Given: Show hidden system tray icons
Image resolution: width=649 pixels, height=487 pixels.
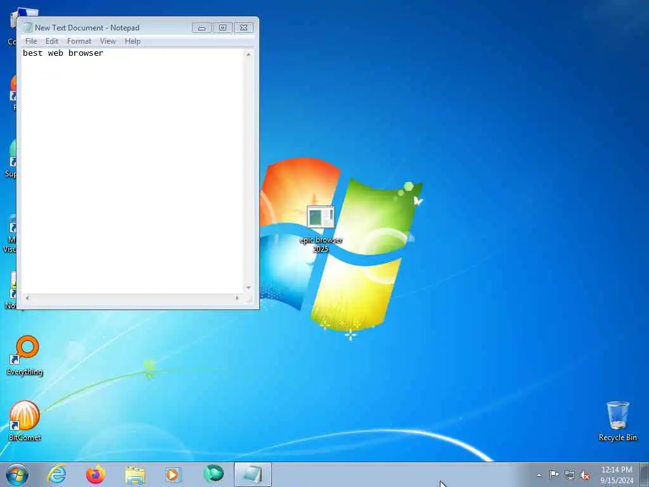Looking at the screenshot, I should click(539, 475).
